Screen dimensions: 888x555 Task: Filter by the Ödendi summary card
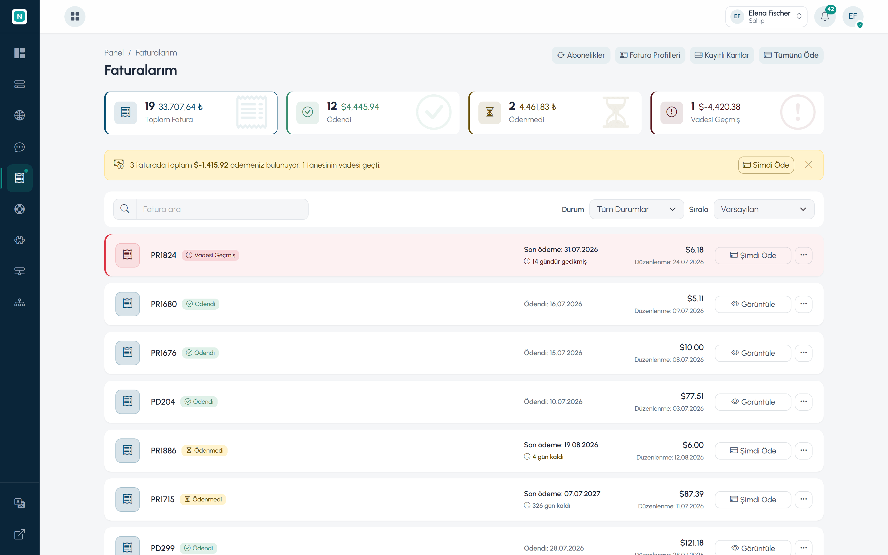(373, 113)
